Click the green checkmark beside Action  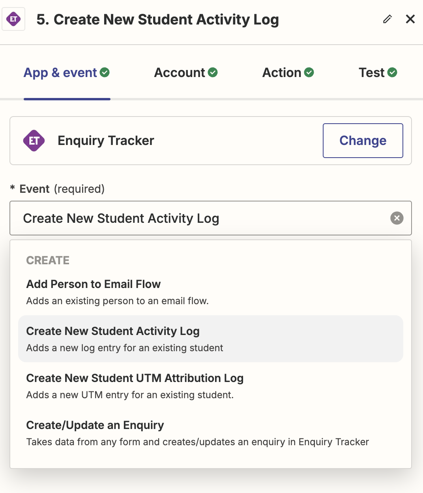pos(310,72)
